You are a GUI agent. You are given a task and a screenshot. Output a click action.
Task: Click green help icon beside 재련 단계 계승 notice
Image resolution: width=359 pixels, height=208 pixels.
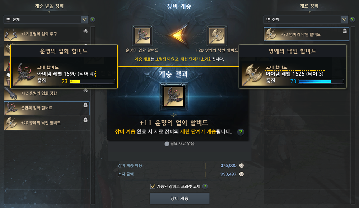(x=241, y=132)
